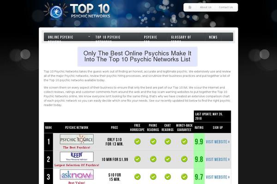Click the Only $10 for 13 min price

pos(114,142)
